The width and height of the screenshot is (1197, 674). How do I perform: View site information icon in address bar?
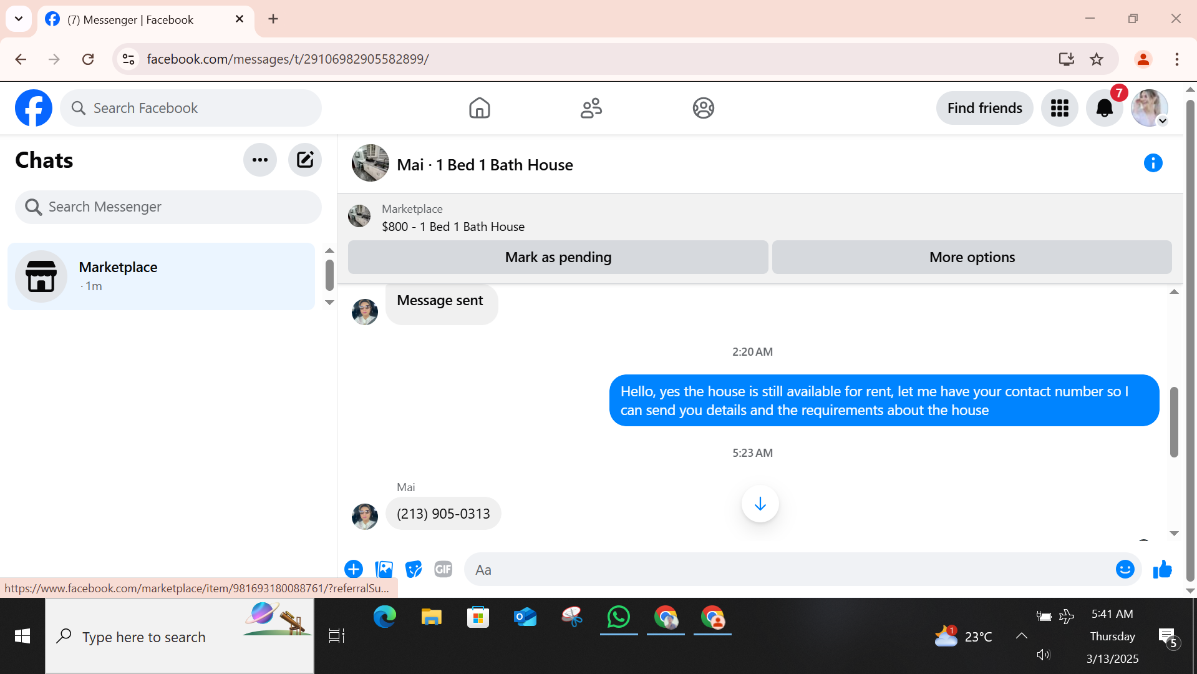point(128,59)
